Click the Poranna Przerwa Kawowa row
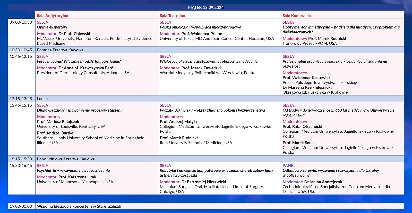 pyautogui.click(x=60, y=50)
